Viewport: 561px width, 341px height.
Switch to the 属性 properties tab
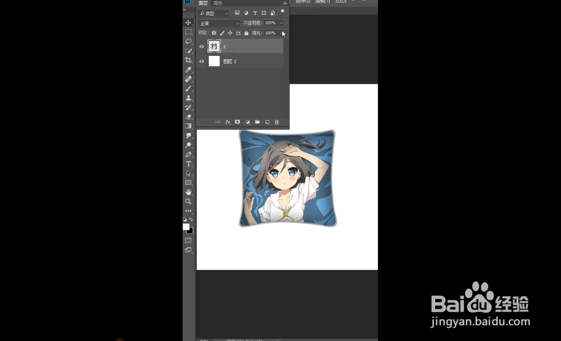218,3
